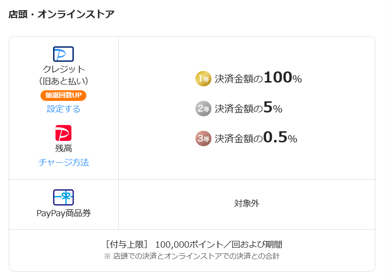Click the PayPay Credit card icon
The width and height of the screenshot is (386, 278).
pyautogui.click(x=63, y=54)
